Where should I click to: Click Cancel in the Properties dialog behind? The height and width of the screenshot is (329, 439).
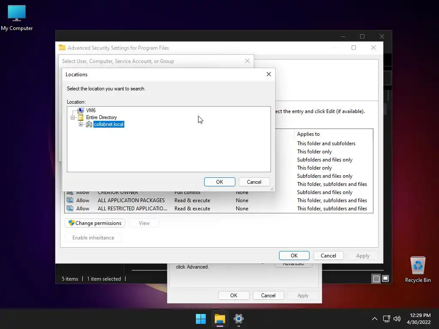(x=268, y=296)
